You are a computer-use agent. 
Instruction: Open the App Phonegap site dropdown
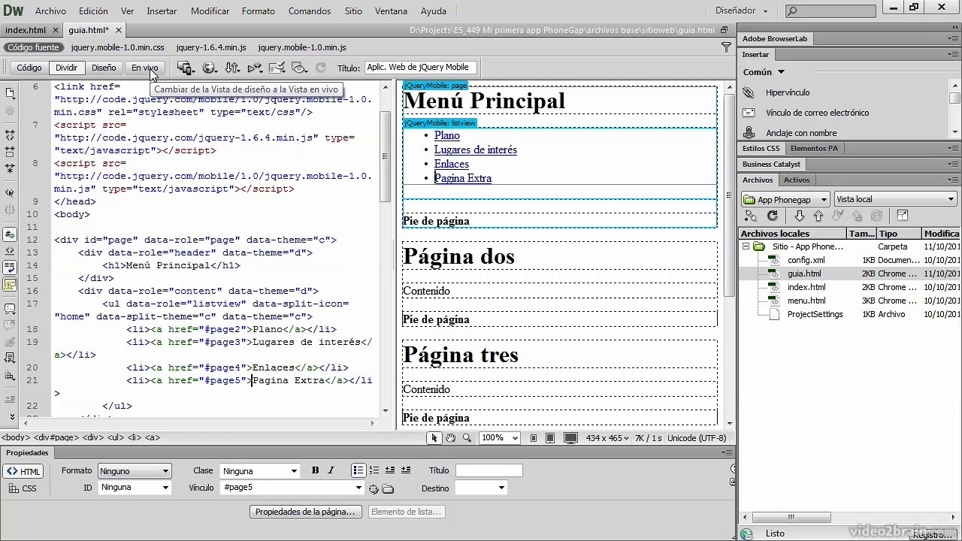pos(785,199)
